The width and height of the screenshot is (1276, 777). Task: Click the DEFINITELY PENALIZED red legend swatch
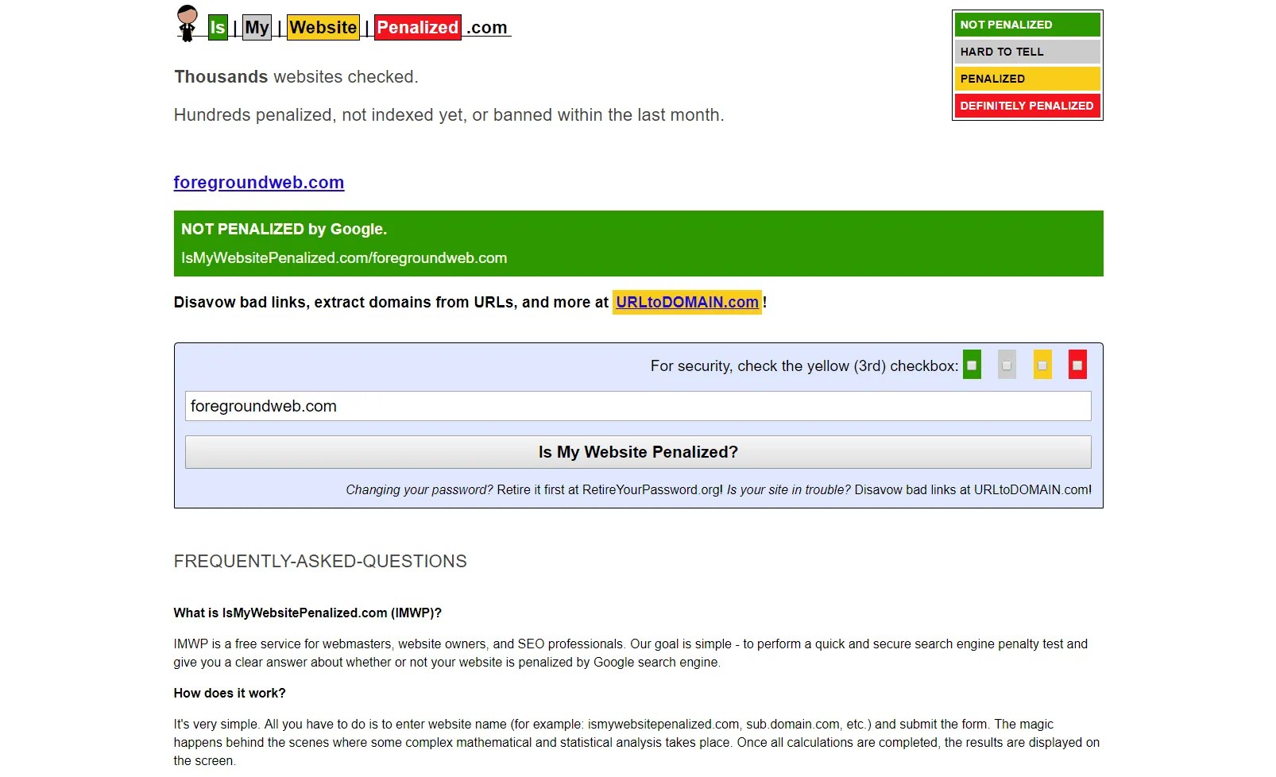1027,106
